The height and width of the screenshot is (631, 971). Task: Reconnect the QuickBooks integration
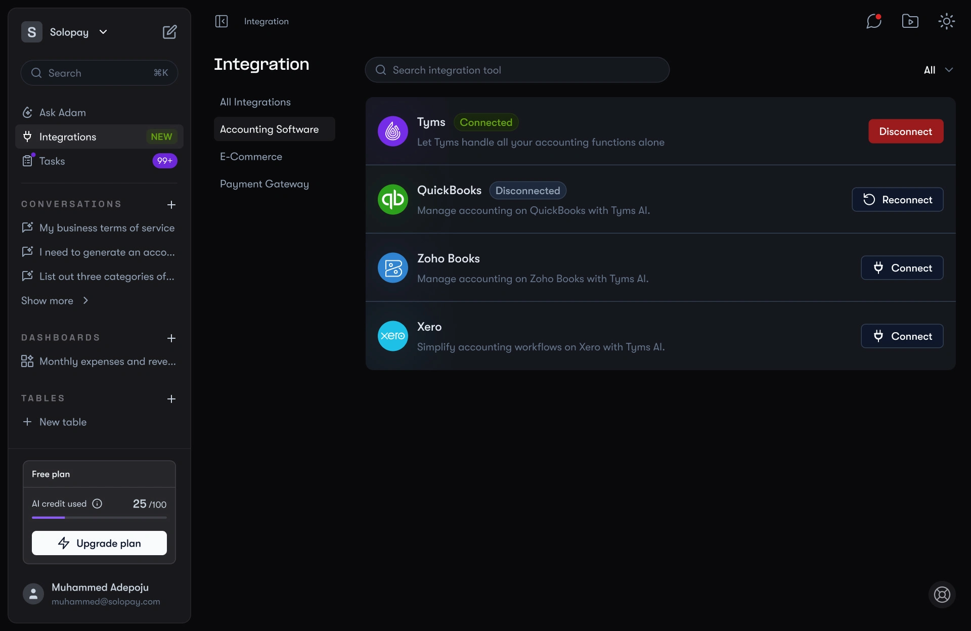click(x=897, y=200)
